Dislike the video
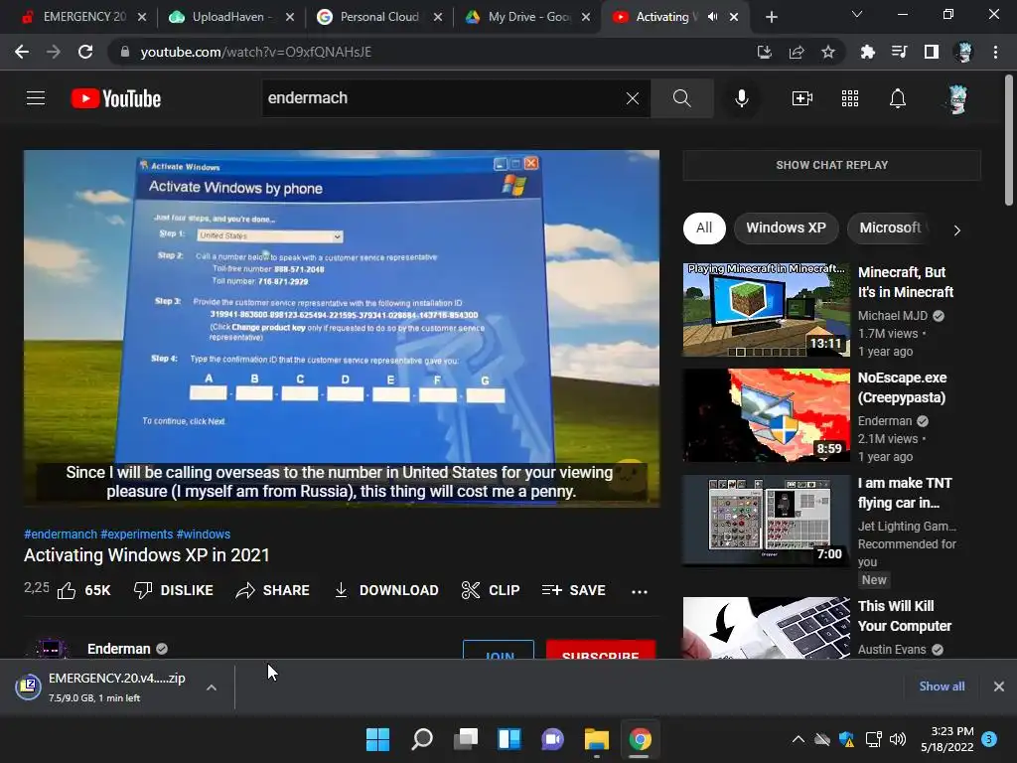This screenshot has width=1017, height=763. coord(173,590)
